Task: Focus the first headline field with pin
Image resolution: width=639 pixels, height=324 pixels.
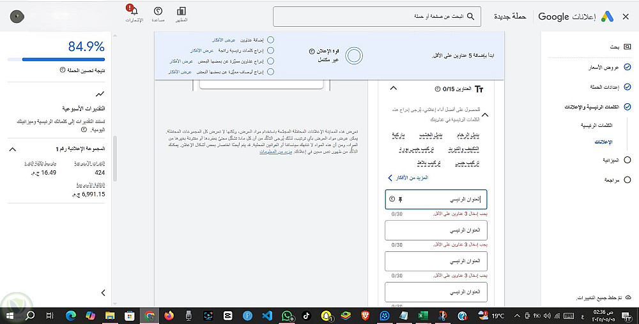Action: click(436, 199)
